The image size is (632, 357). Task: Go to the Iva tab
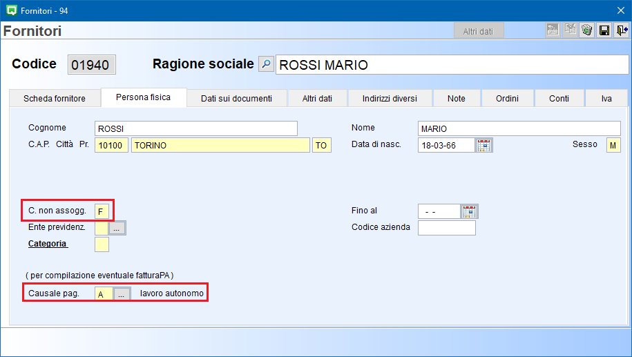606,99
